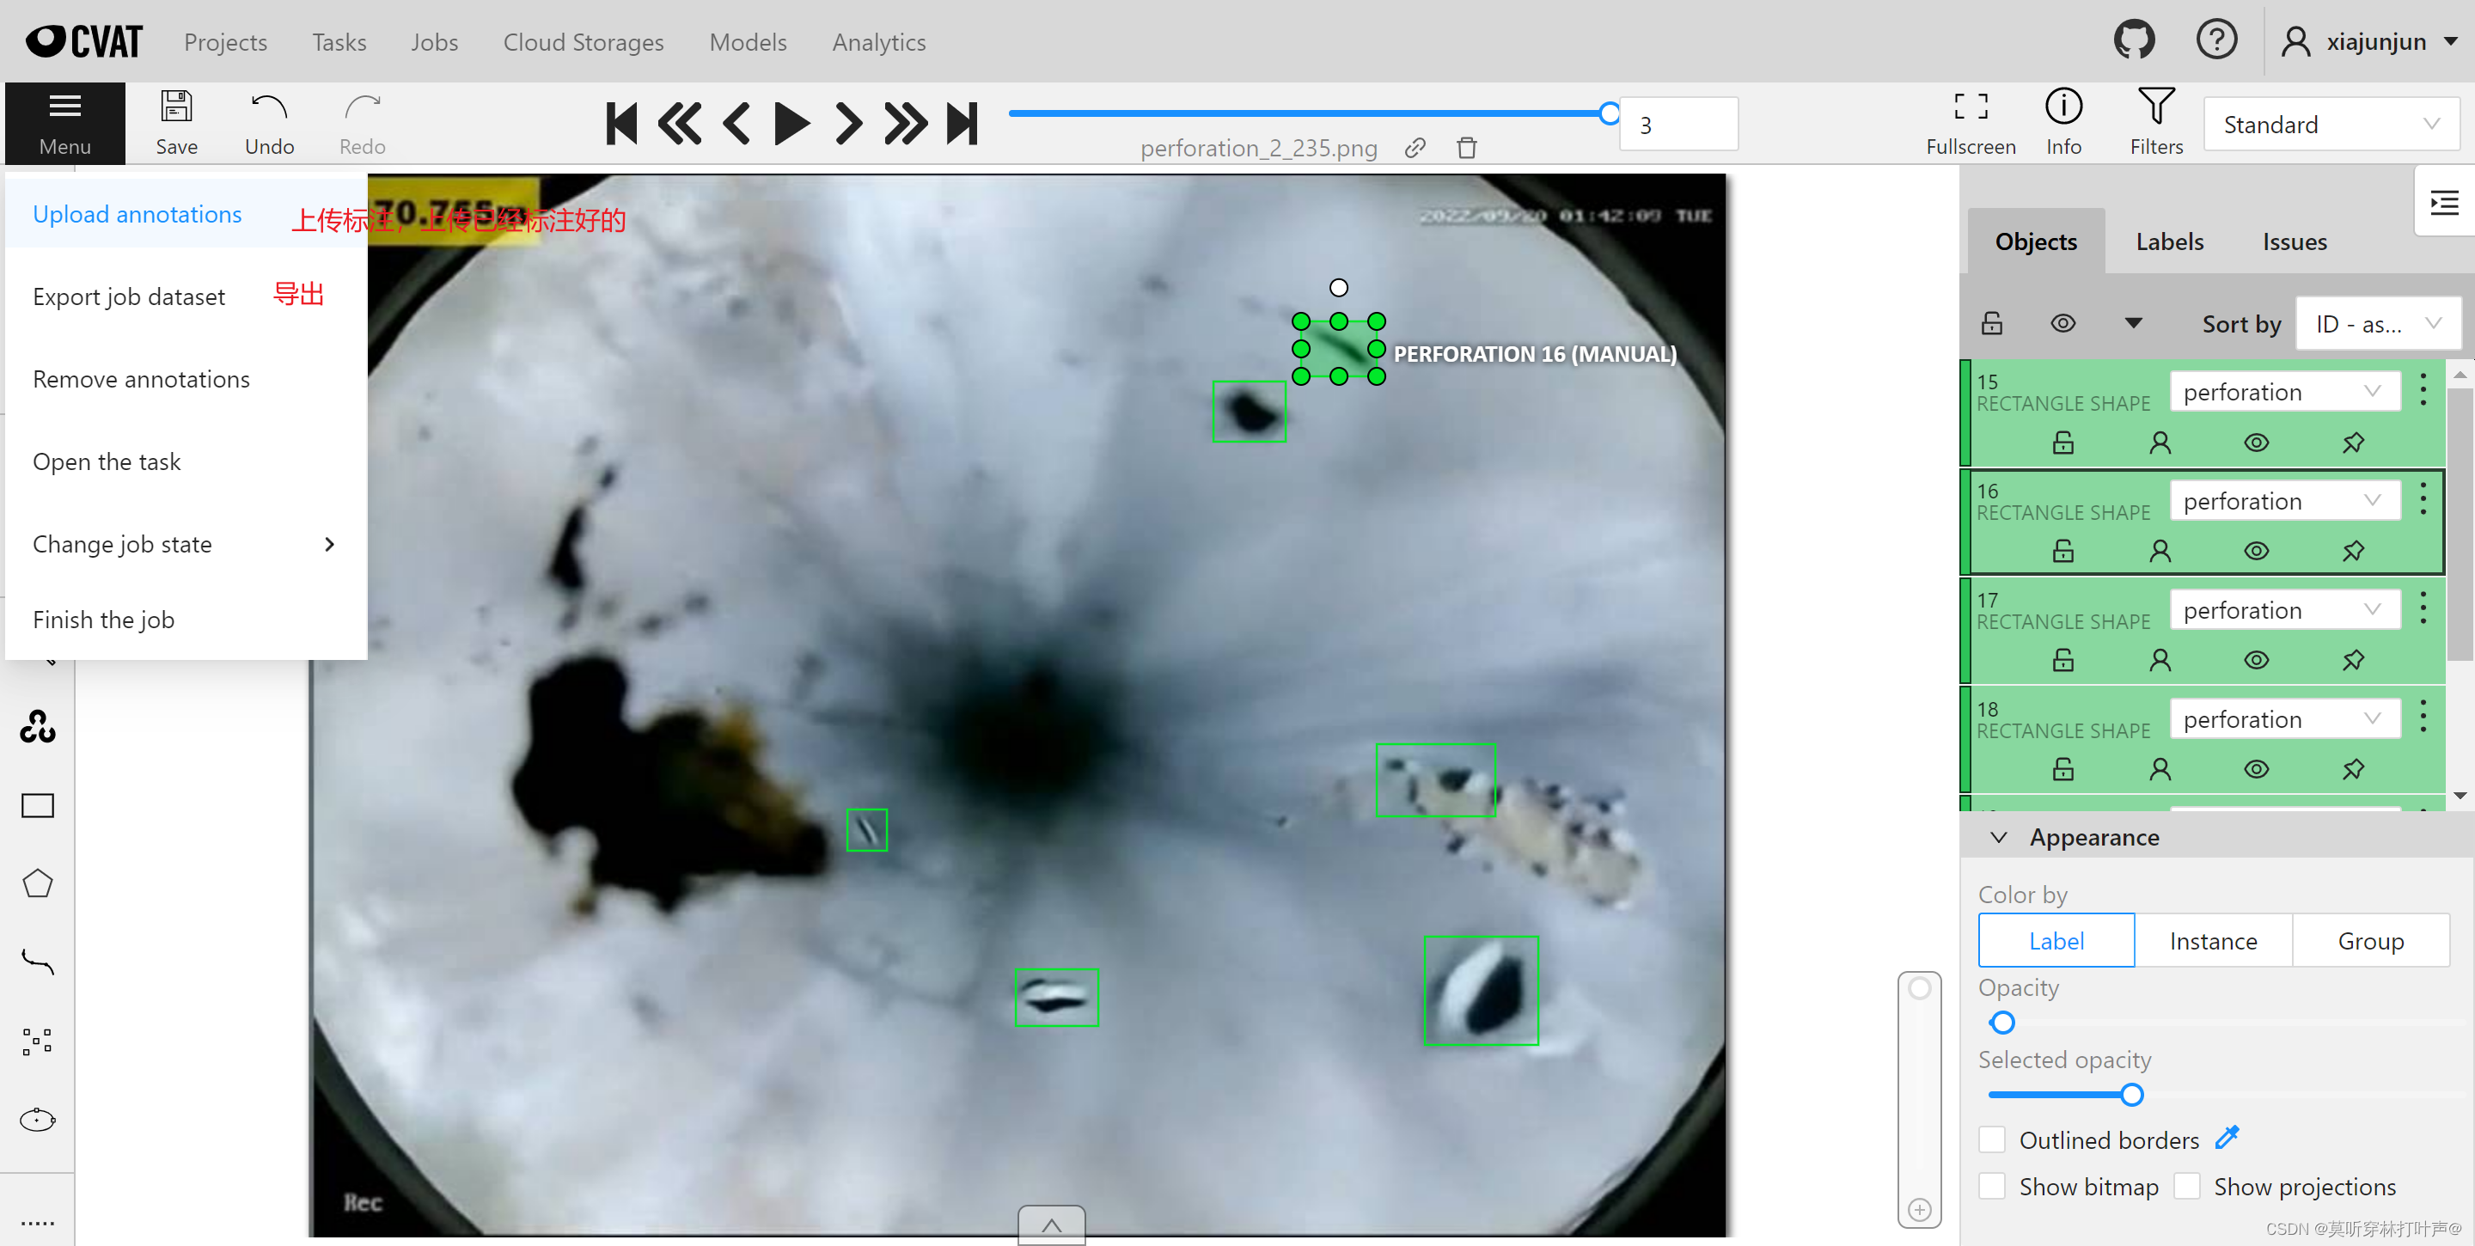Click the Redo arrow icon
The image size is (2475, 1246).
pos(362,107)
